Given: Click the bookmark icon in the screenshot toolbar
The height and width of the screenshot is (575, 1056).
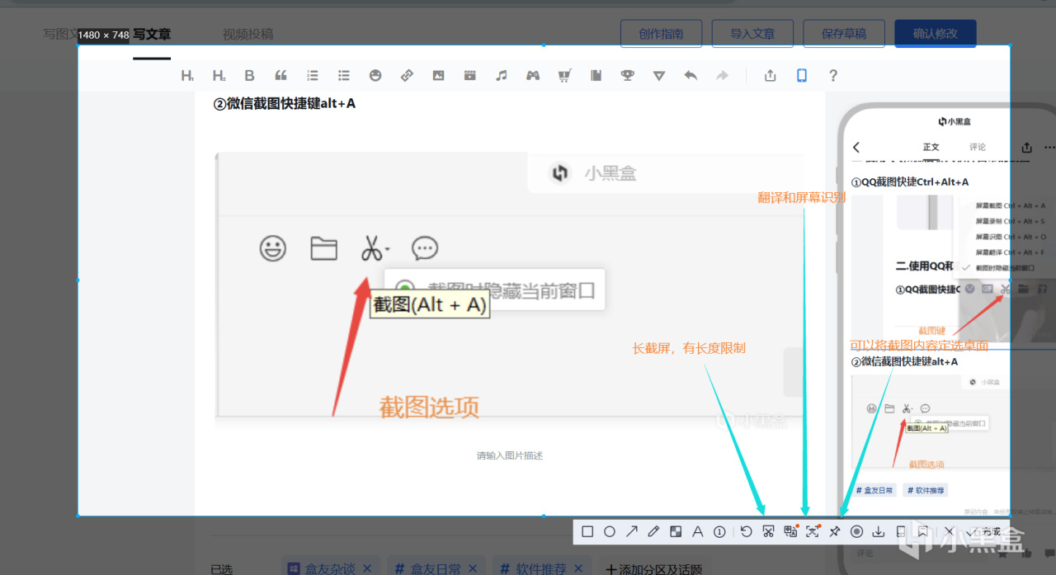Looking at the screenshot, I should 923,532.
